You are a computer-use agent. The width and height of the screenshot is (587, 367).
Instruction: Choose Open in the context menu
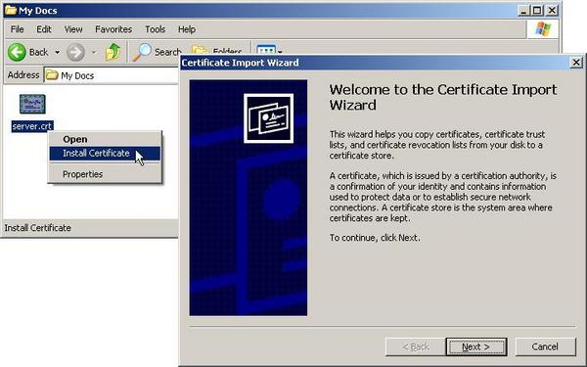pyautogui.click(x=106, y=139)
